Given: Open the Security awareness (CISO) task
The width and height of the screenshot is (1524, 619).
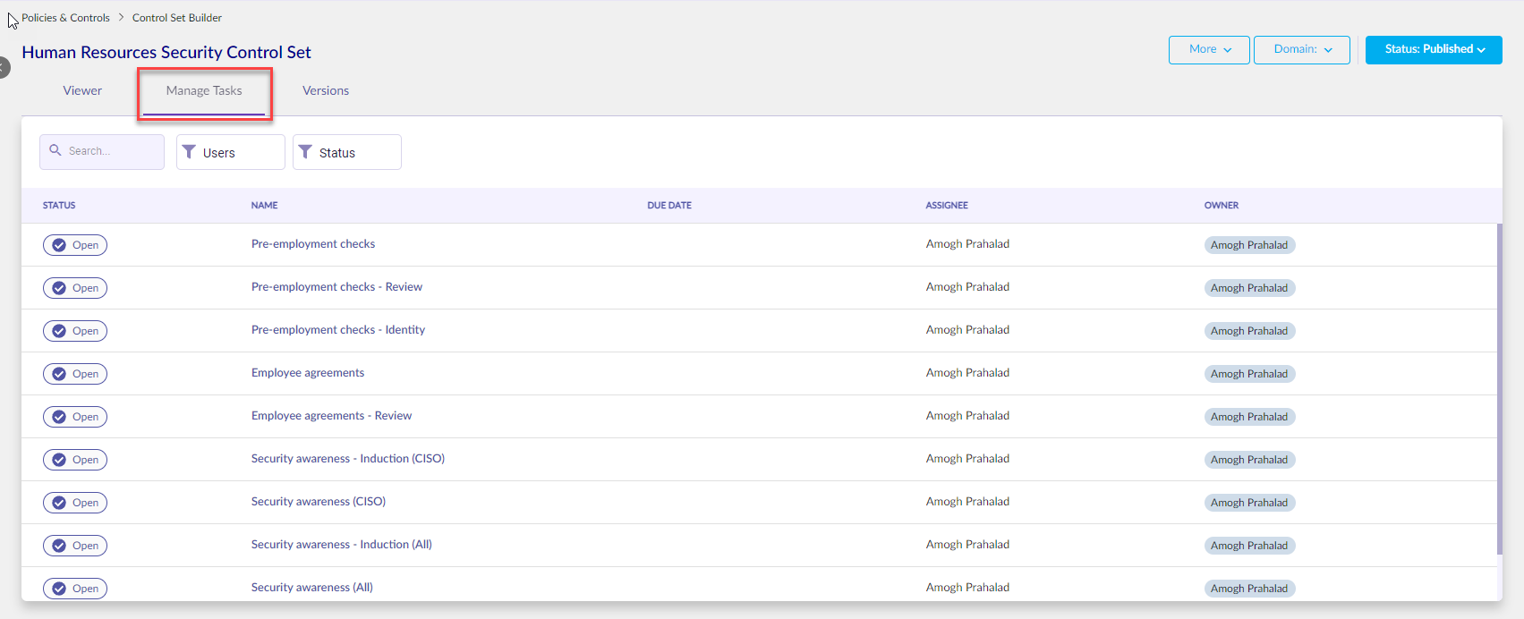Looking at the screenshot, I should point(319,502).
